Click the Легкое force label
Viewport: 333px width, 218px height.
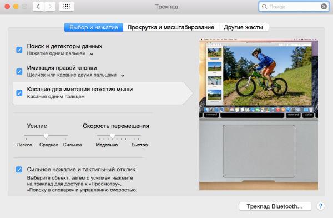tap(24, 145)
